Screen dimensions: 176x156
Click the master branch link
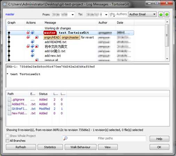pos(10,14)
